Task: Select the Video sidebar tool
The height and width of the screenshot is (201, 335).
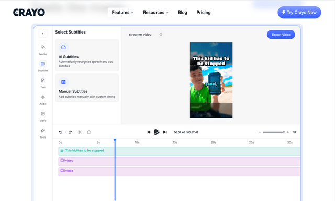Action: pos(43,117)
